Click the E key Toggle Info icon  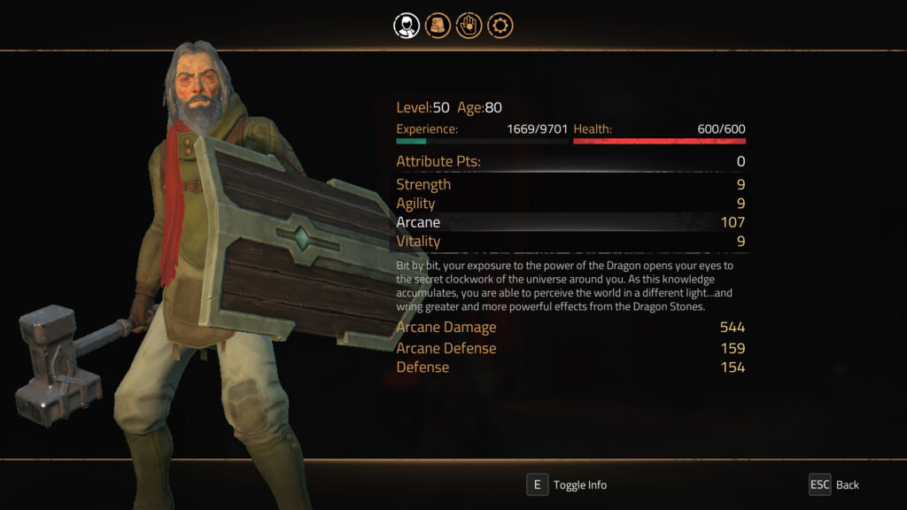pyautogui.click(x=537, y=484)
